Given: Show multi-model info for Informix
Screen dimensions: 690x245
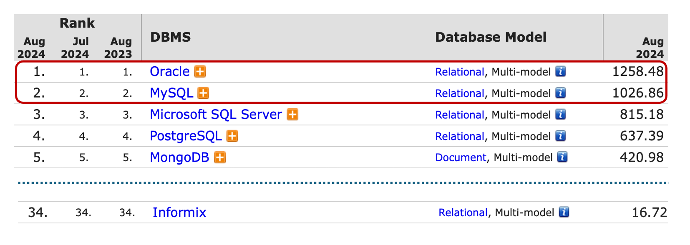Looking at the screenshot, I should (x=564, y=212).
